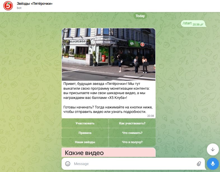This screenshot has height=172, width=220.
Task: Focus the Message input field
Action: click(133, 164)
